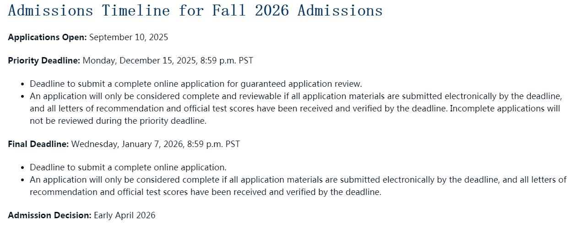The image size is (575, 226).
Task: Click the '8:59 p.m. PST' text in Final Deadline
Action: click(x=213, y=144)
